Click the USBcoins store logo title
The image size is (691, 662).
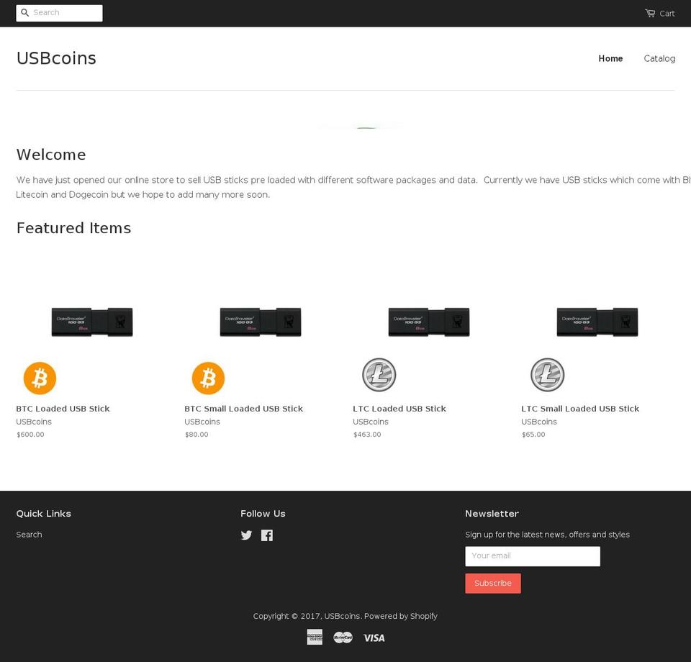(x=56, y=58)
